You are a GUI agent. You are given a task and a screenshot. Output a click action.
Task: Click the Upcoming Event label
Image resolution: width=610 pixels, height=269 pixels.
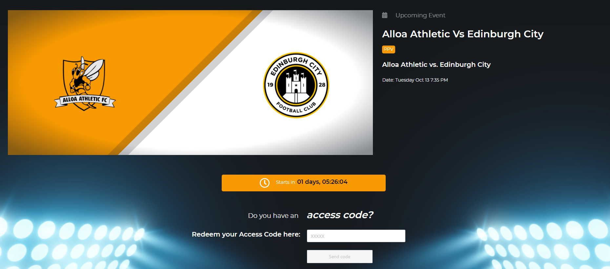420,15
